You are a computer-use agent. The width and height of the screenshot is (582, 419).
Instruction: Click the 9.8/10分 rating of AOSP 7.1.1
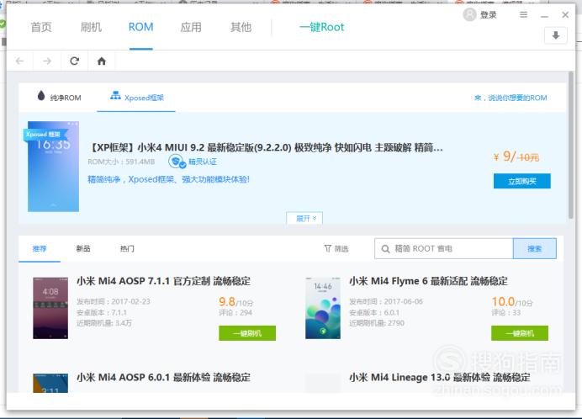pos(236,302)
